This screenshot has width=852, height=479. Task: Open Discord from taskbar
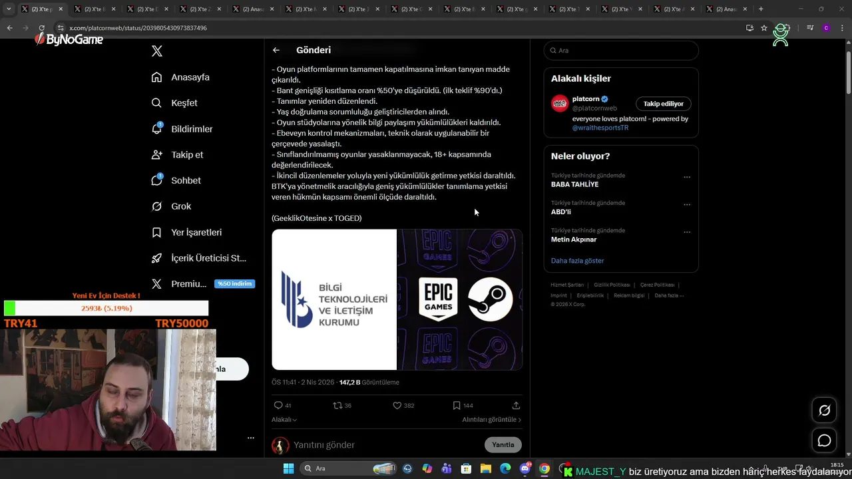[525, 468]
